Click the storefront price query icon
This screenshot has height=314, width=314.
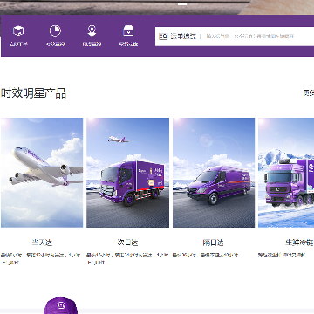128,31
